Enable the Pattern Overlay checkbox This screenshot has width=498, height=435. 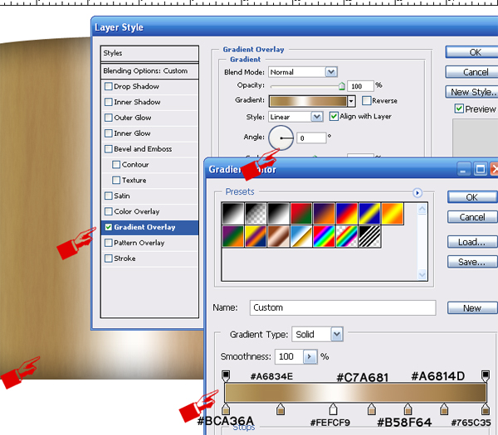coord(108,243)
